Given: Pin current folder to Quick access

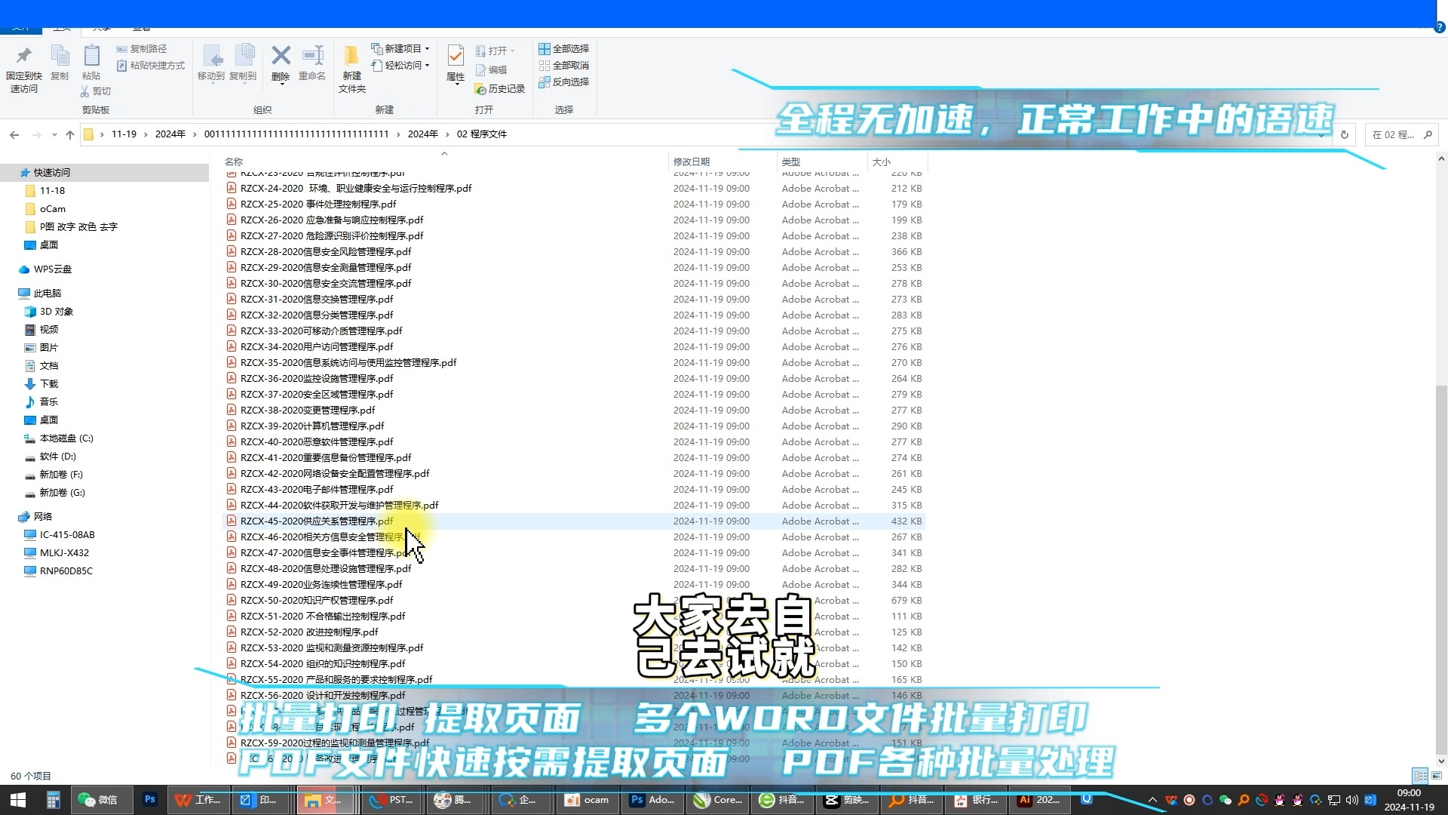Looking at the screenshot, I should click(23, 64).
